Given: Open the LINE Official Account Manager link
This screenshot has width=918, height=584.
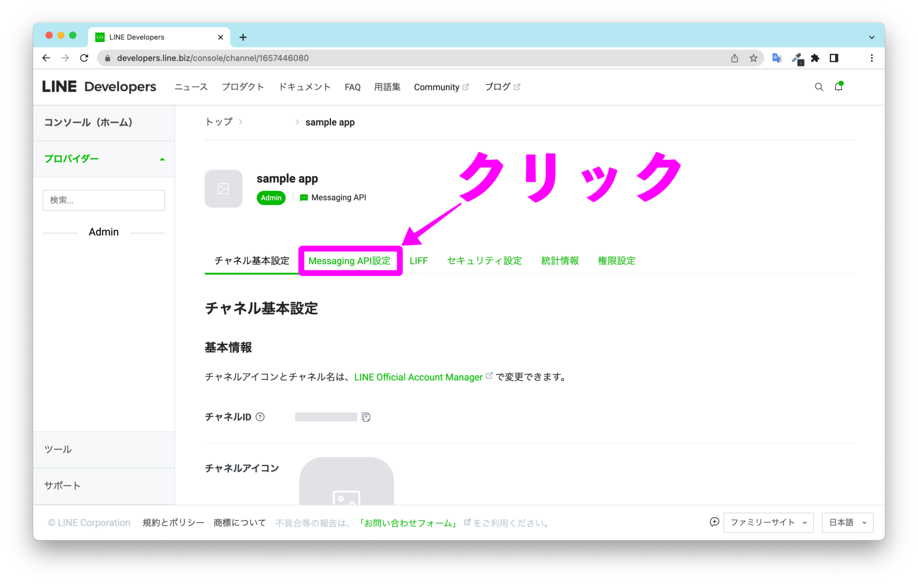Looking at the screenshot, I should [x=418, y=377].
